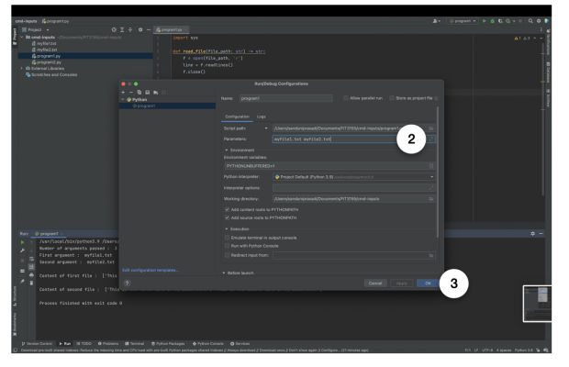This screenshot has height=367, width=569.
Task: Debug program1 with the green bug icon
Action: click(493, 21)
